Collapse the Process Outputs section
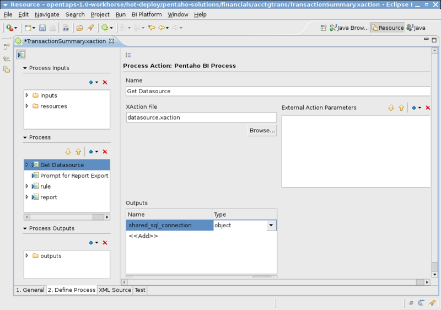The width and height of the screenshot is (441, 310). pyautogui.click(x=25, y=228)
